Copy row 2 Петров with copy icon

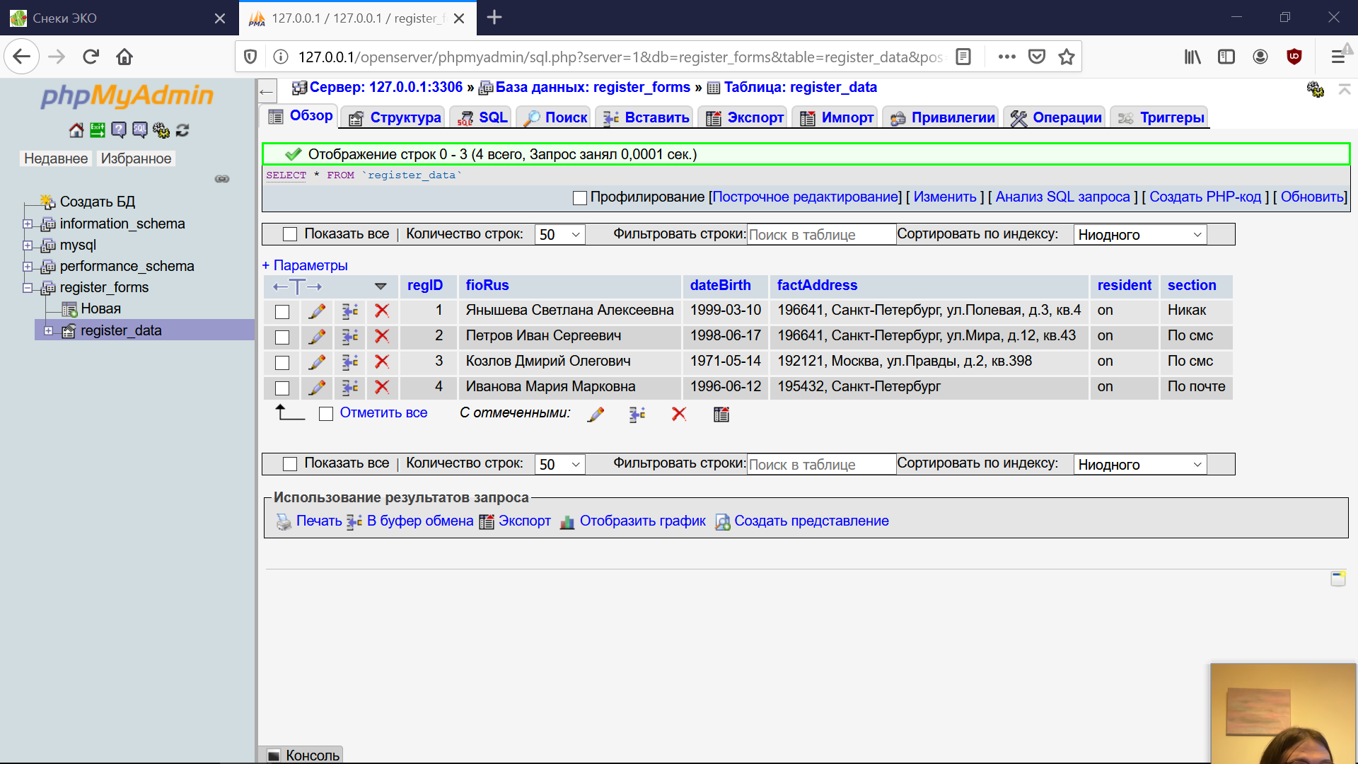pyautogui.click(x=350, y=336)
